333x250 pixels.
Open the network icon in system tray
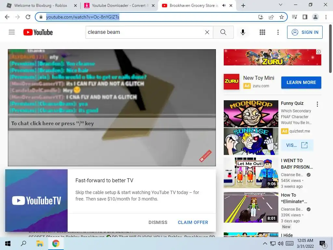pyautogui.click(x=273, y=243)
